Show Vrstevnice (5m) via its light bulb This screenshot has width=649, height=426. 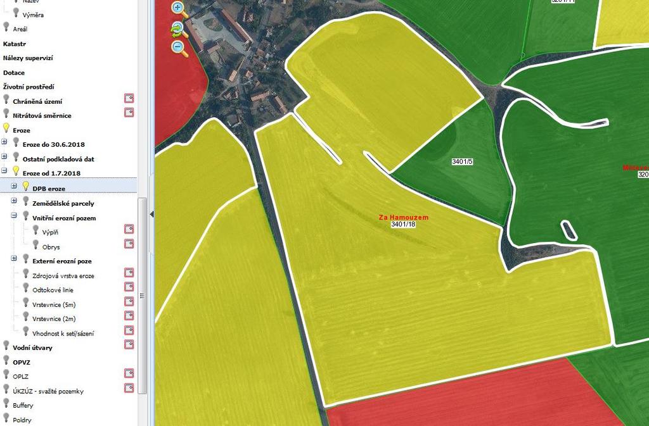pos(26,303)
